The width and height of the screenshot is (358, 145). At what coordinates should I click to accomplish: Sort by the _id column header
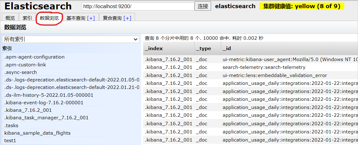(289, 49)
